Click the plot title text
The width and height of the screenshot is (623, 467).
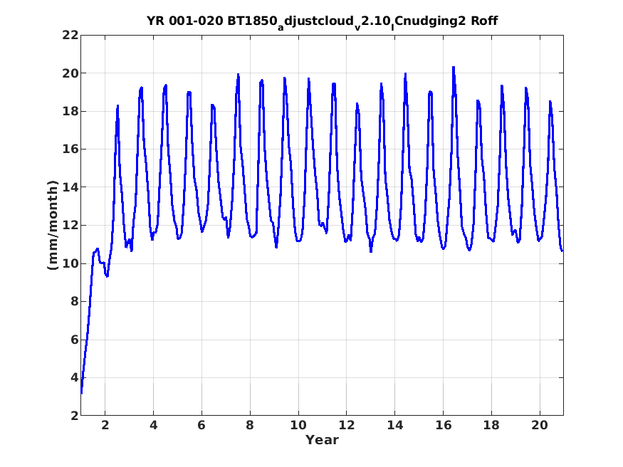point(322,22)
